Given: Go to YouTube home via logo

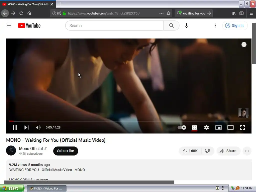Looking at the screenshot, I should [29, 25].
